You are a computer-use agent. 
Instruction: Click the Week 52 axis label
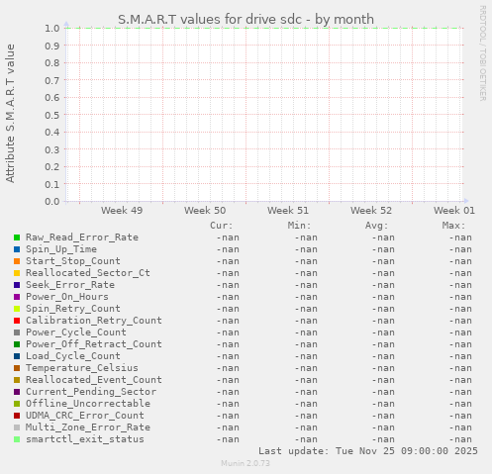point(371,211)
